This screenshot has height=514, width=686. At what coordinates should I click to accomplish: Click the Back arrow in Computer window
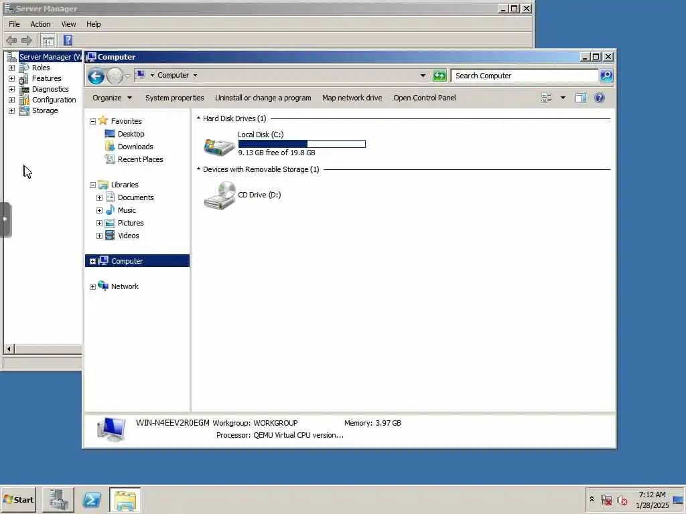96,76
